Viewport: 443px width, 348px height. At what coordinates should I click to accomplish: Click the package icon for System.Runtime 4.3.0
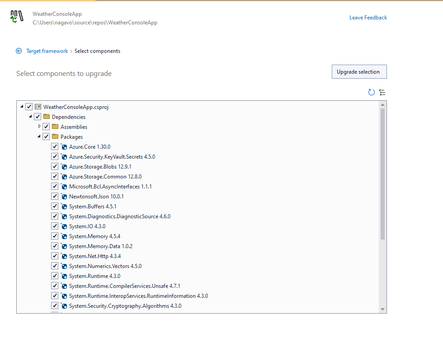tap(64, 276)
